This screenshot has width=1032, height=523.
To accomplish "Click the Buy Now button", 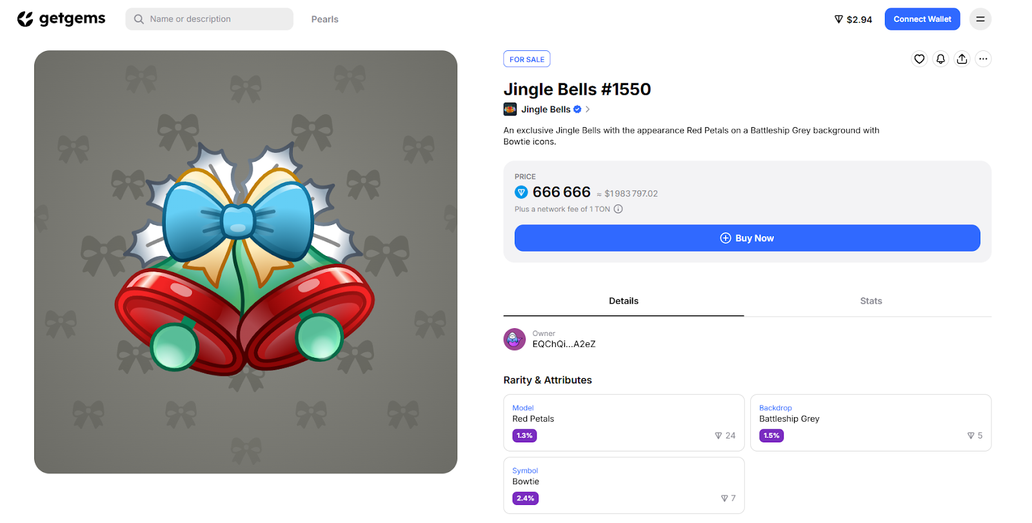I will click(x=747, y=238).
